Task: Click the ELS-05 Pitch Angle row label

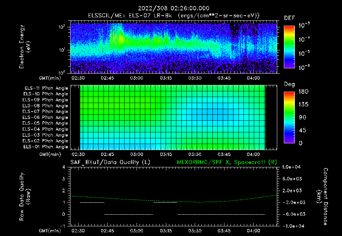Action: point(45,123)
